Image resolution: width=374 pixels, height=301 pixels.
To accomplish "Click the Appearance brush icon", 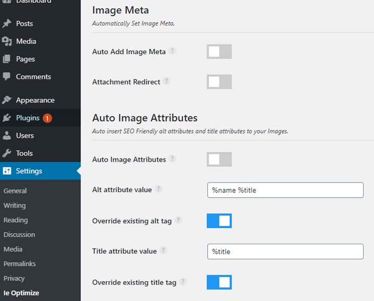I will click(x=7, y=100).
